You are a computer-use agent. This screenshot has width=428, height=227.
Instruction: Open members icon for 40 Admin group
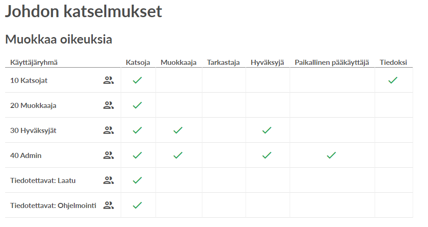coord(108,156)
